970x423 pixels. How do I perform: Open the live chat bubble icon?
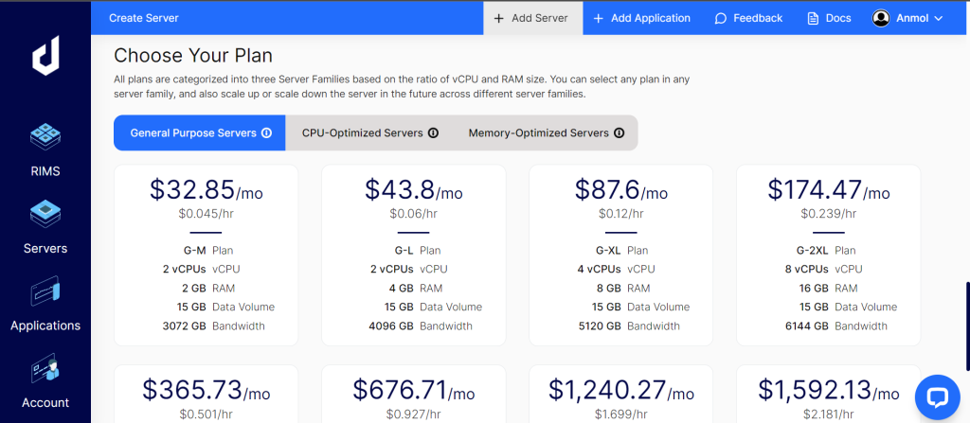937,397
